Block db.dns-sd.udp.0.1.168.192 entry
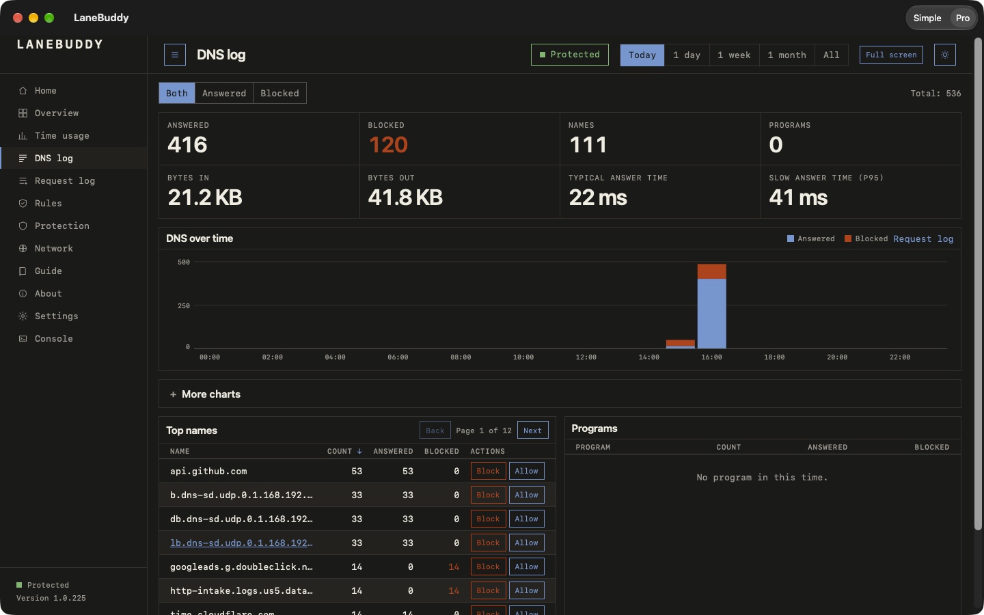Viewport: 984px width, 615px height. click(x=489, y=519)
